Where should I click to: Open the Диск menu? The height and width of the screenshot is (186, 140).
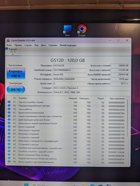tap(43, 45)
